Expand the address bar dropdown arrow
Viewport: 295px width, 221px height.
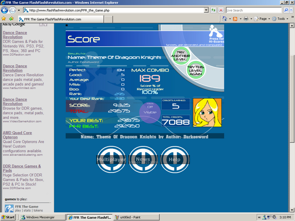point(207,10)
